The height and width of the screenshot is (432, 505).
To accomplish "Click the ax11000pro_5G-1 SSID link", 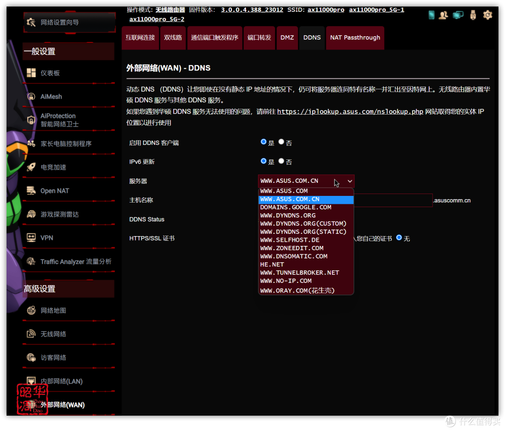I will click(x=376, y=10).
